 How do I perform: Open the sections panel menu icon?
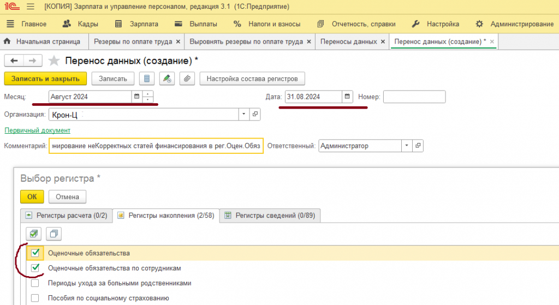10,24
